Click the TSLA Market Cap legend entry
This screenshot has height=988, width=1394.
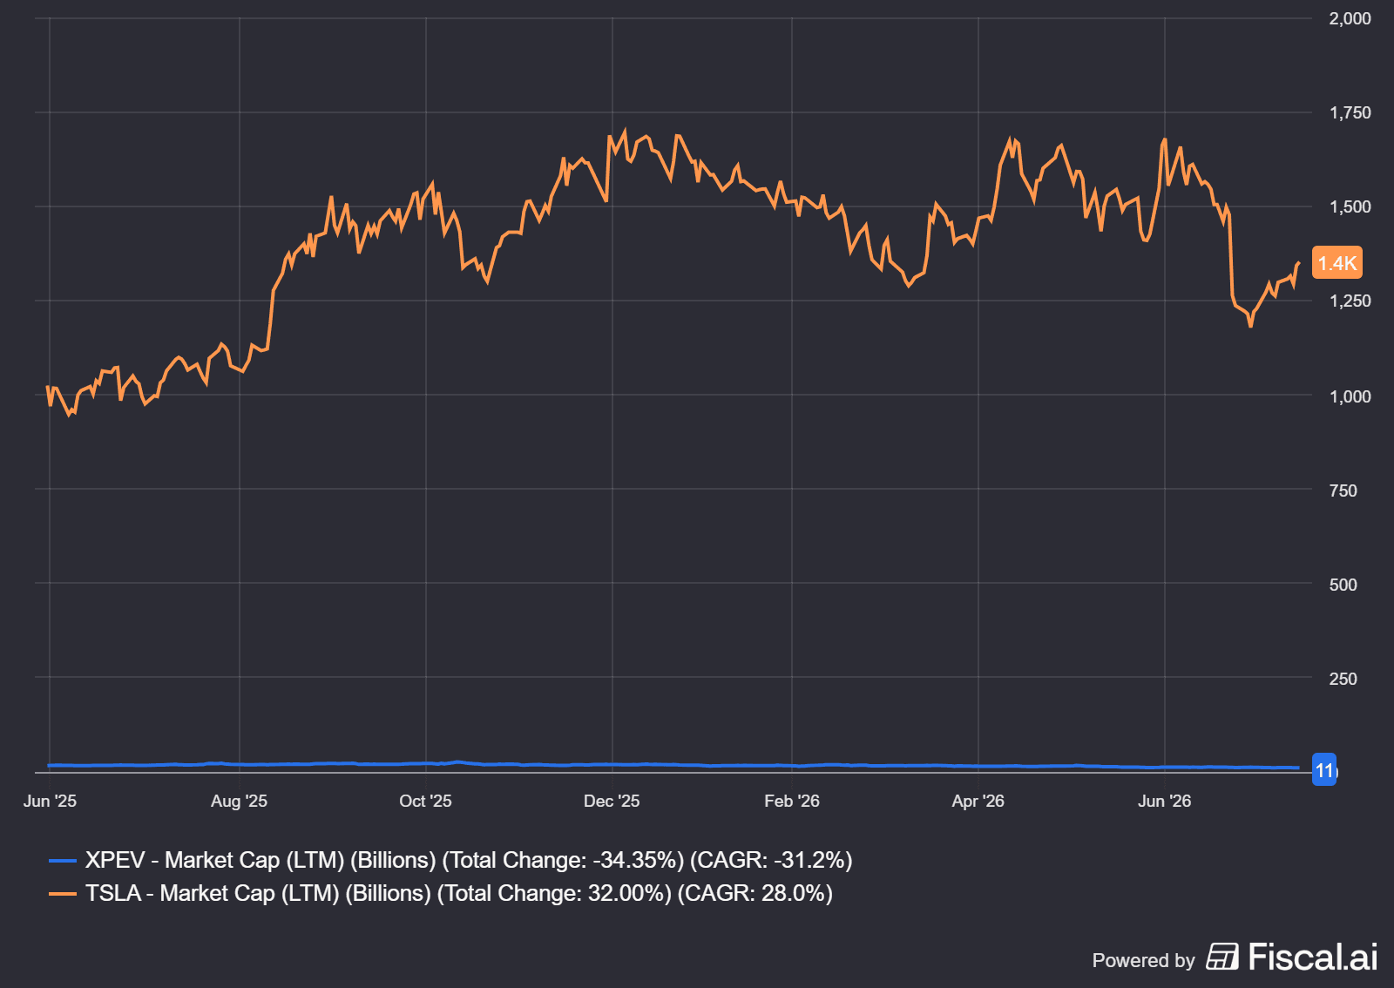441,893
